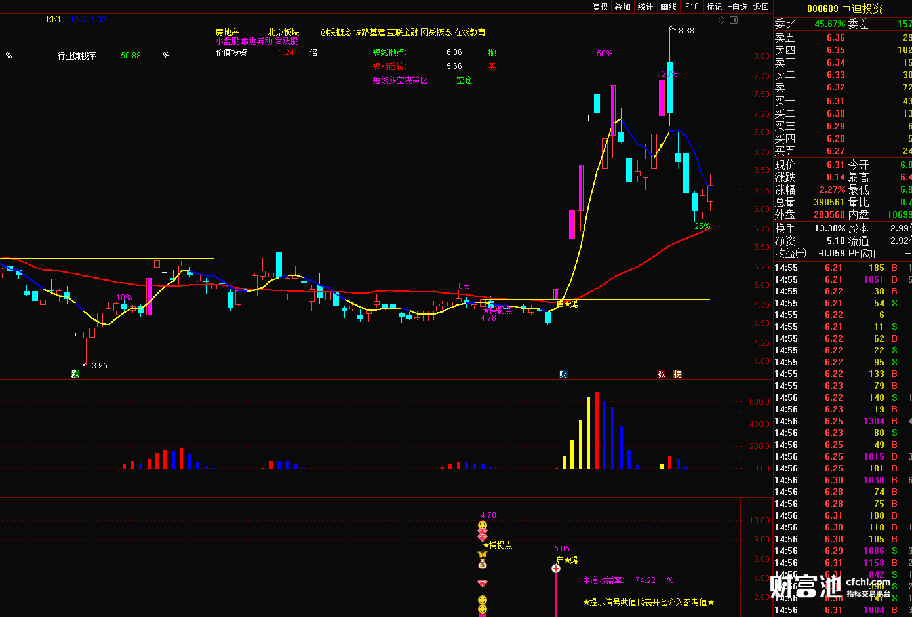This screenshot has height=617, width=912.
Task: Click the 在线教育 concept tag
Action: point(470,32)
